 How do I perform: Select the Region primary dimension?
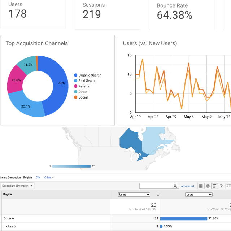tap(27, 178)
